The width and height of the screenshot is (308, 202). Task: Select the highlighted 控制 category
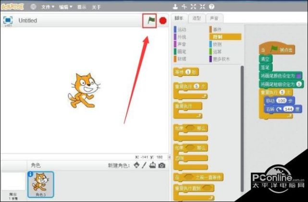(x=225, y=36)
